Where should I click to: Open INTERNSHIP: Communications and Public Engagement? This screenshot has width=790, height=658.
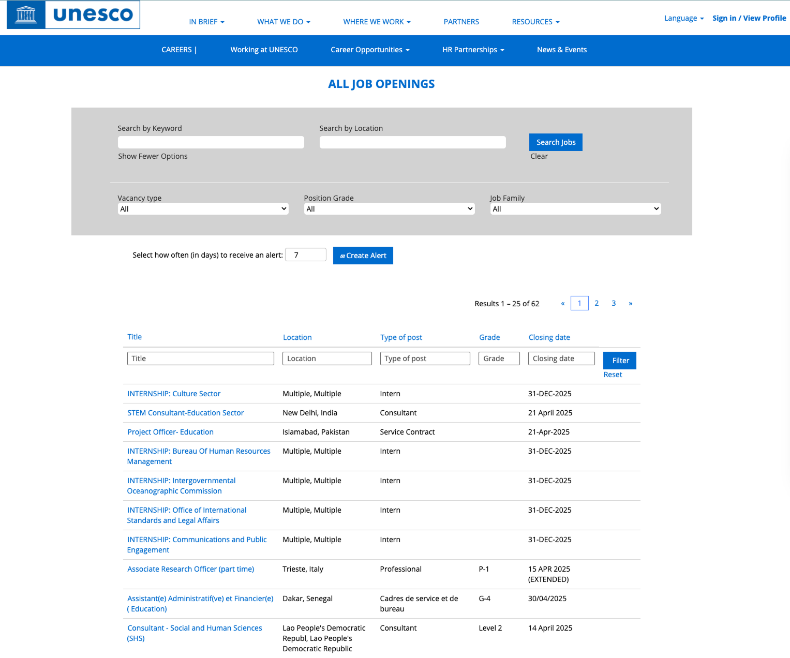pyautogui.click(x=197, y=545)
